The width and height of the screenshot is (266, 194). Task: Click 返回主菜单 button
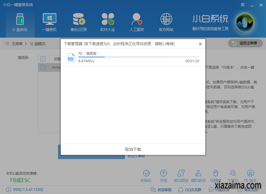(x=245, y=43)
